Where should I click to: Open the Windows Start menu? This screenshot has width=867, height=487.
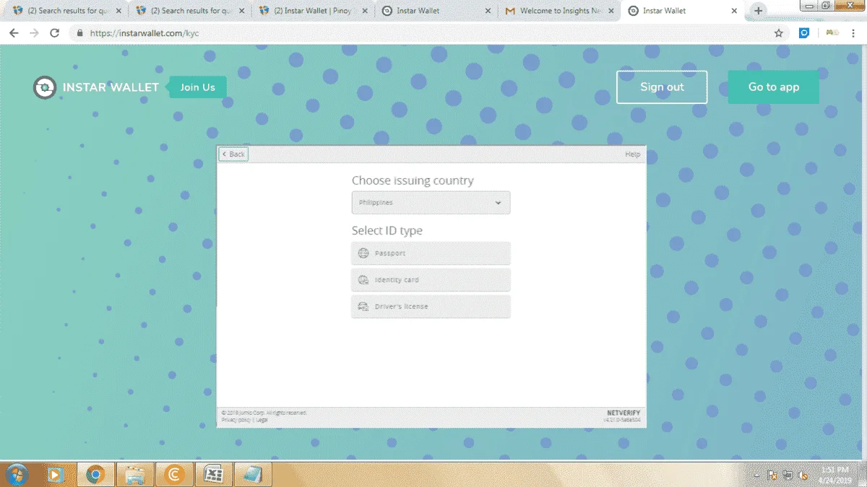(17, 474)
